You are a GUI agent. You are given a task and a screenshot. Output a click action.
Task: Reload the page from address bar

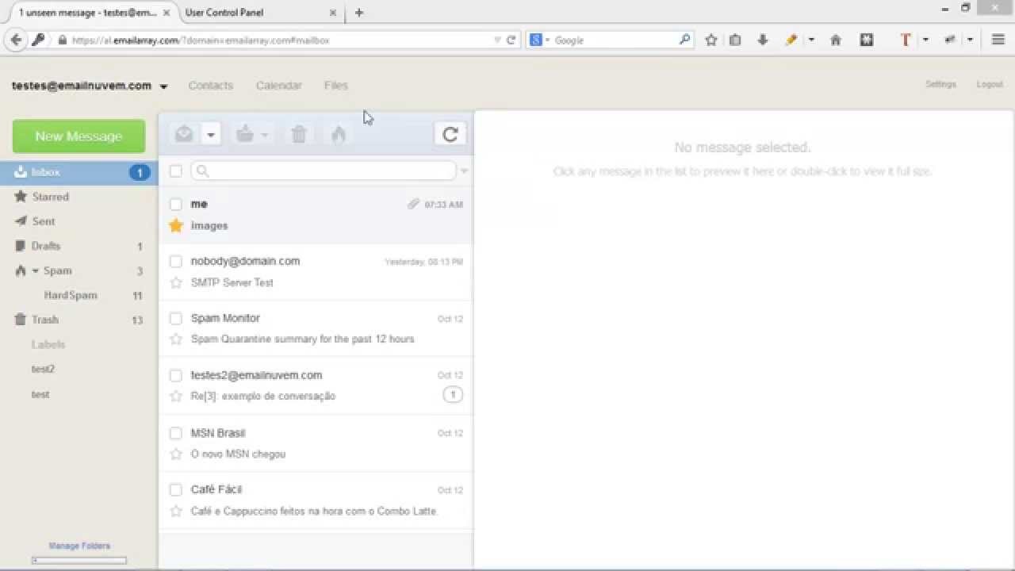click(x=511, y=40)
